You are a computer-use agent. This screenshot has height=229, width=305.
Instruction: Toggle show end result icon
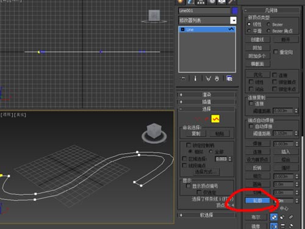pyautogui.click(x=195, y=78)
